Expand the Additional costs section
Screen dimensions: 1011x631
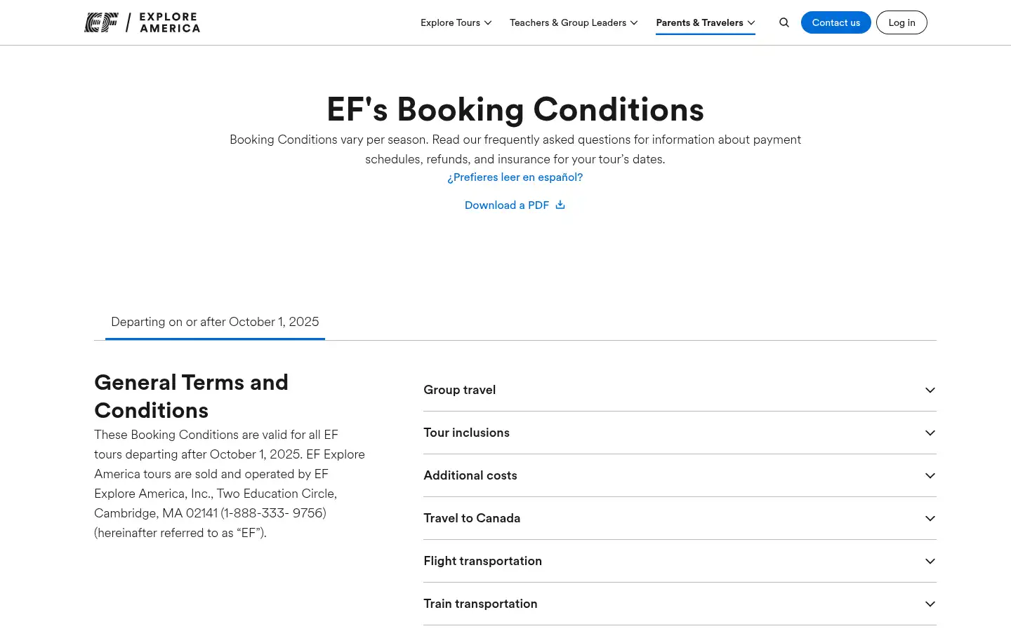point(680,475)
